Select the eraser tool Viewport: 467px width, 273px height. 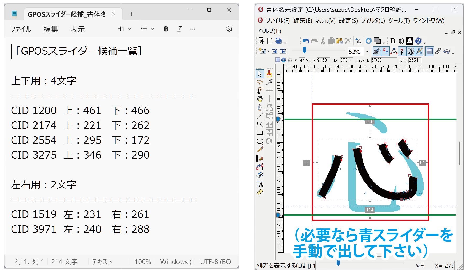click(260, 175)
